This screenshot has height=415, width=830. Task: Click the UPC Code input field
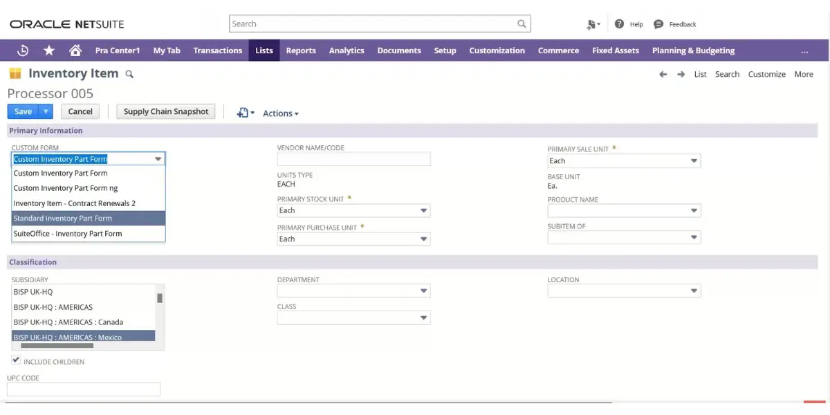84,389
